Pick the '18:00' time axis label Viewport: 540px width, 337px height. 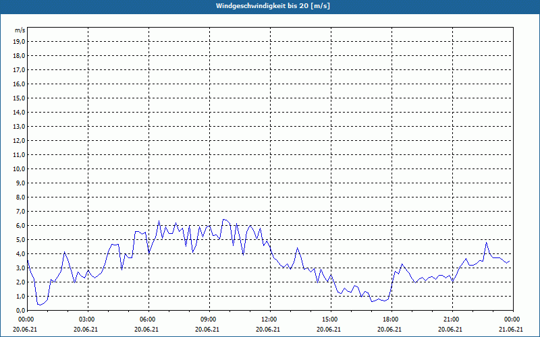389,319
